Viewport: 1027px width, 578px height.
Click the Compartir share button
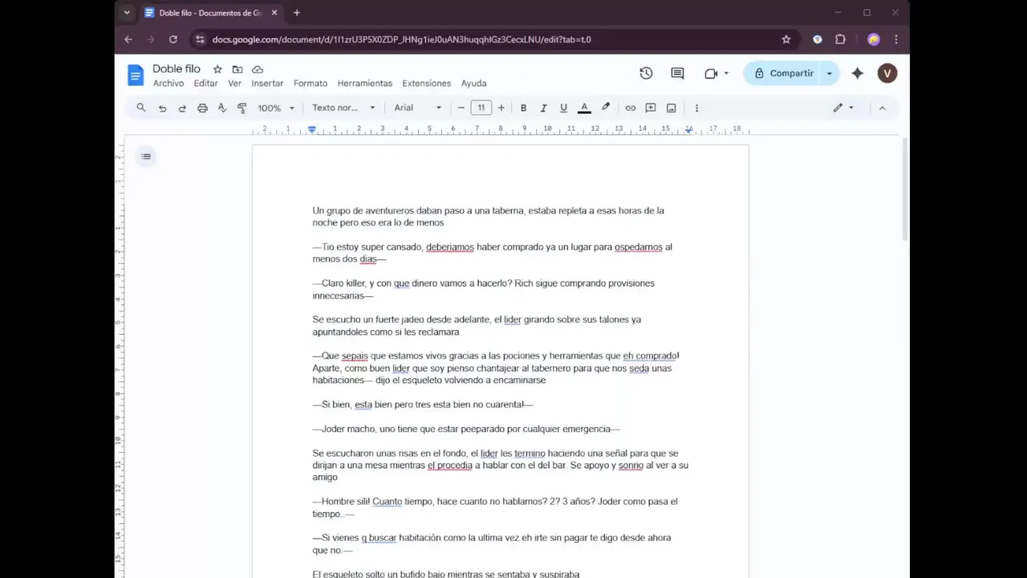click(783, 73)
